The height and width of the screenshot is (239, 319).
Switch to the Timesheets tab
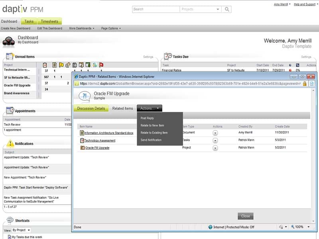click(49, 22)
